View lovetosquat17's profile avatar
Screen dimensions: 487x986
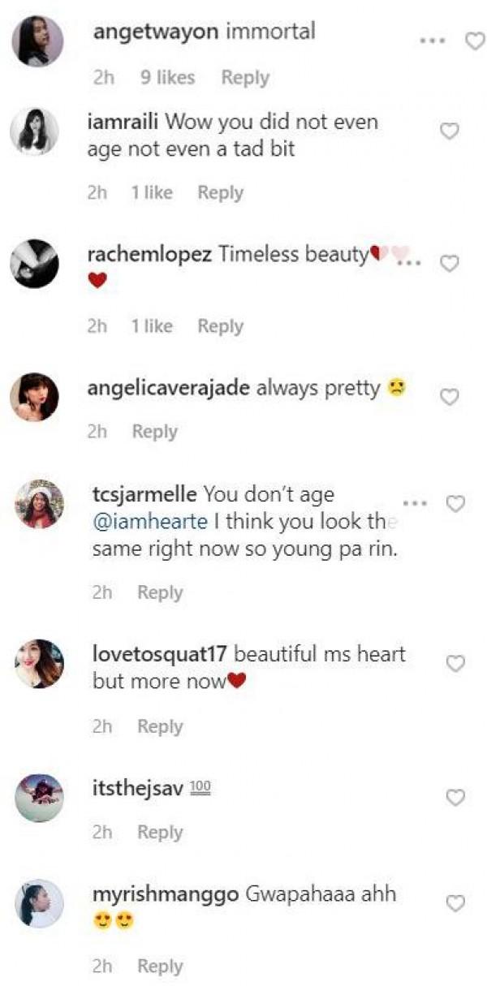point(39,664)
